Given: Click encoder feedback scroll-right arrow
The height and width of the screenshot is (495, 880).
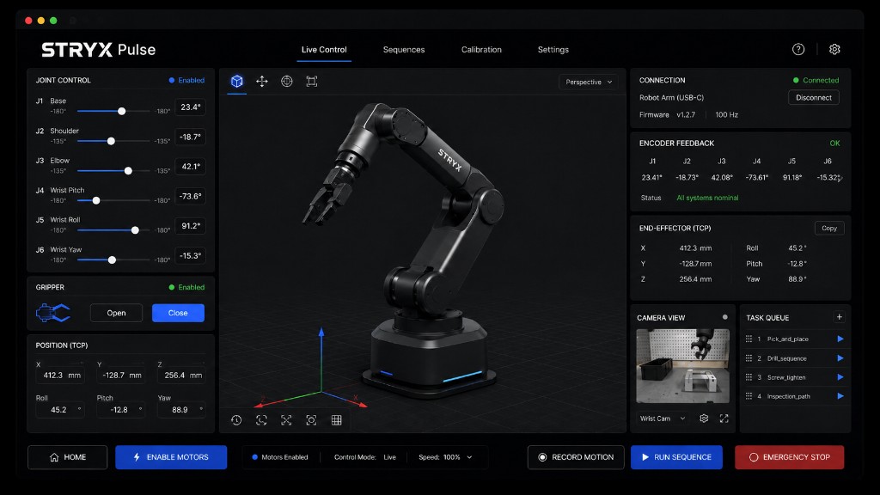Looking at the screenshot, I should pyautogui.click(x=840, y=178).
